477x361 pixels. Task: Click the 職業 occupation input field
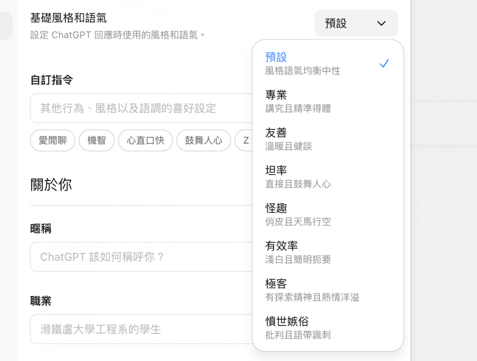(132, 329)
